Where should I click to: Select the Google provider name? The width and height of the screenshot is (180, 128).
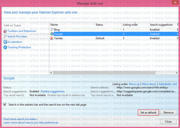click(x=58, y=34)
